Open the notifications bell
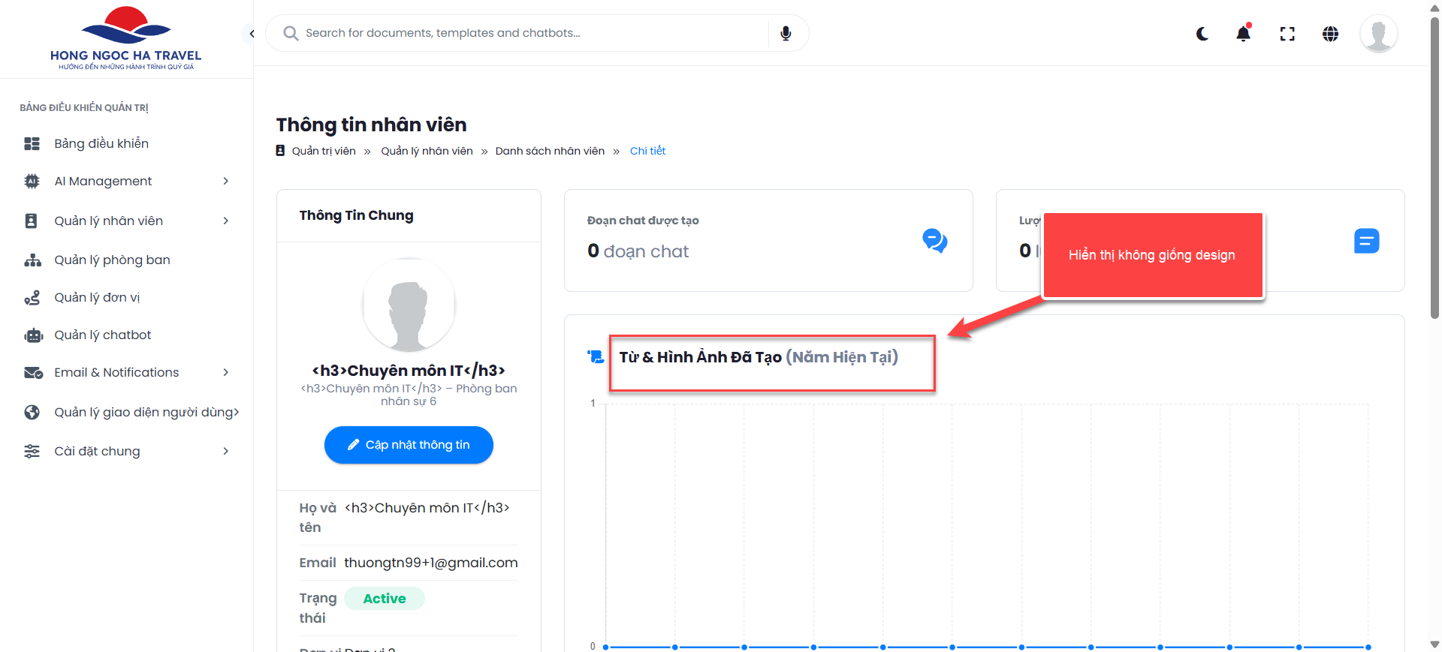The width and height of the screenshot is (1442, 652). click(1244, 34)
